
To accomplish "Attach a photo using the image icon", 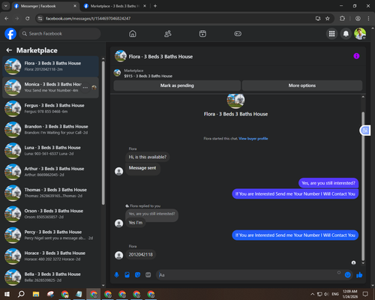I will 127,275.
